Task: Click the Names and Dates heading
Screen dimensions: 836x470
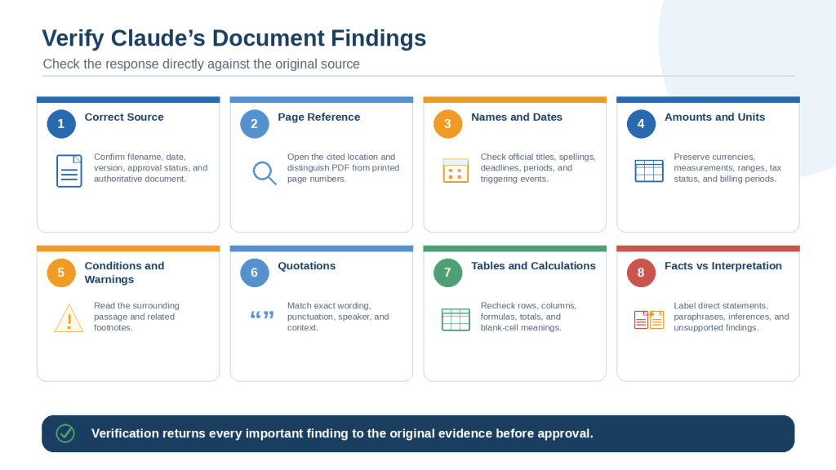Action: [517, 117]
